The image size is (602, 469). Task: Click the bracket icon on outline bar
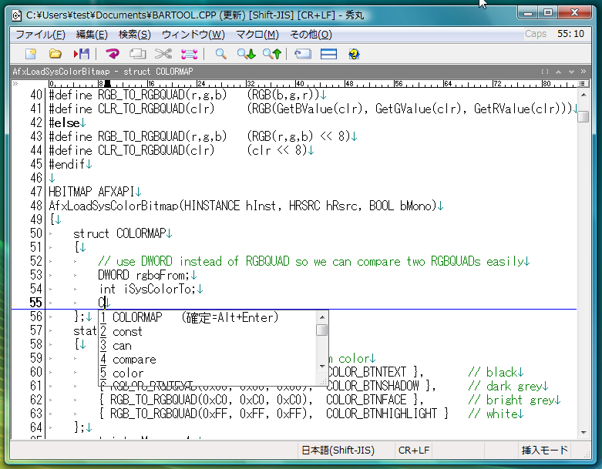coord(545,72)
